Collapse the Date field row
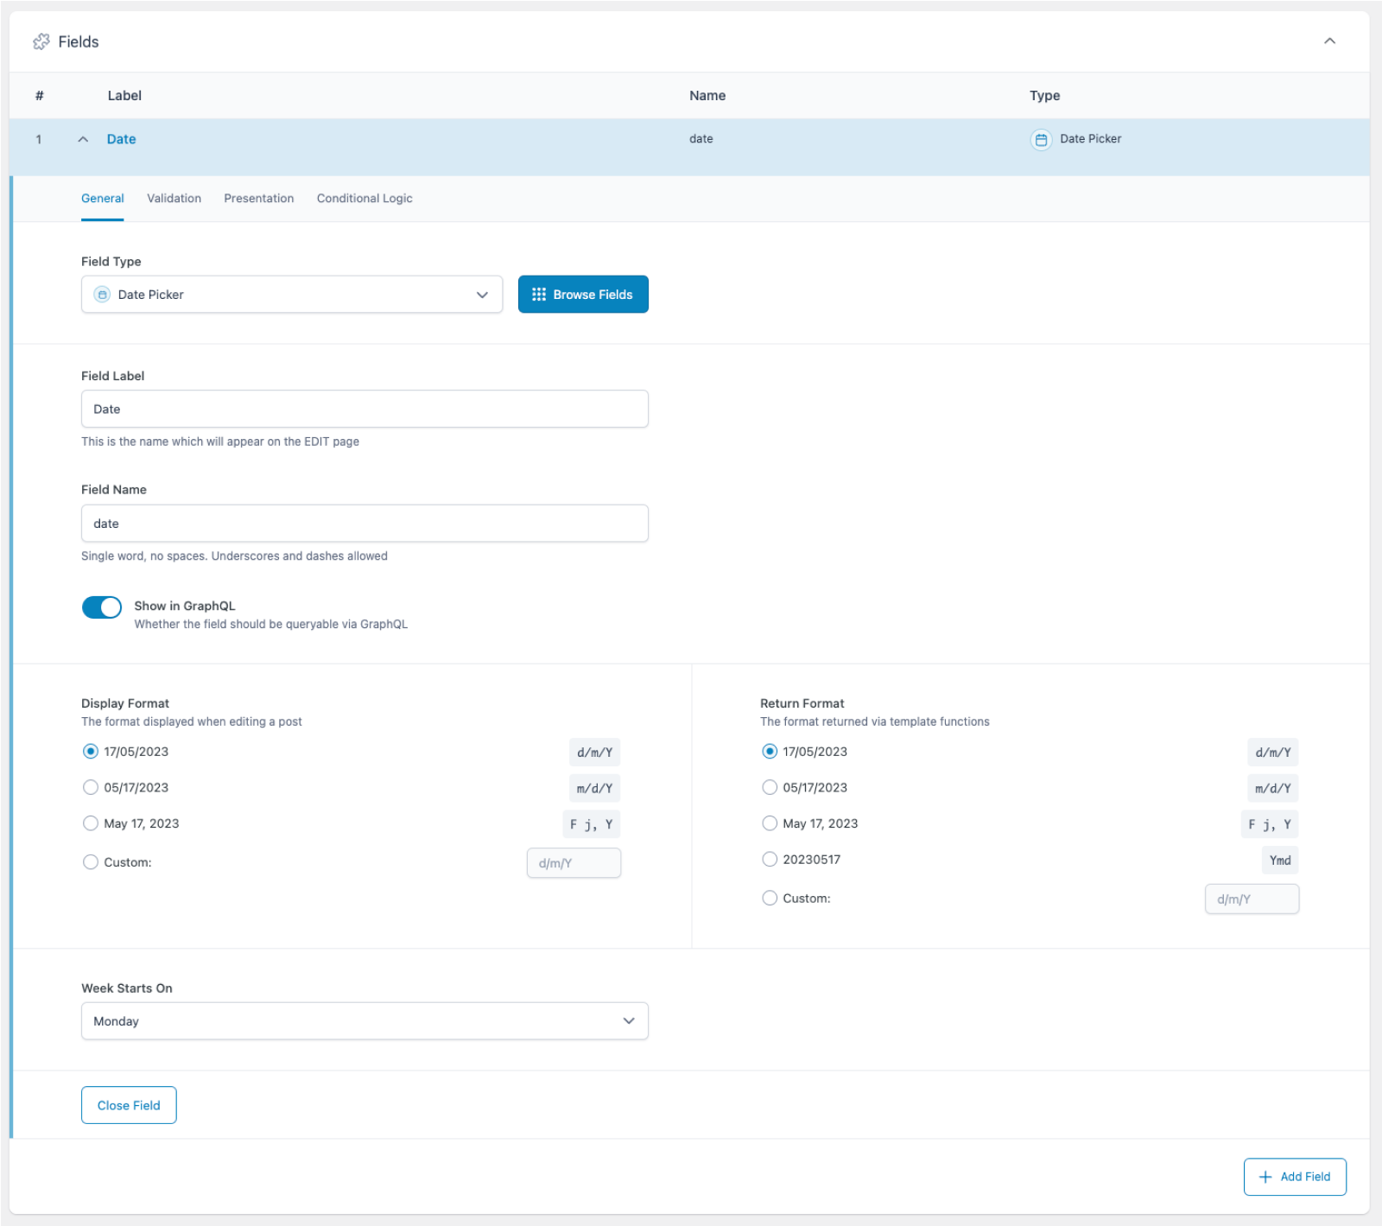The image size is (1382, 1226). pos(83,138)
